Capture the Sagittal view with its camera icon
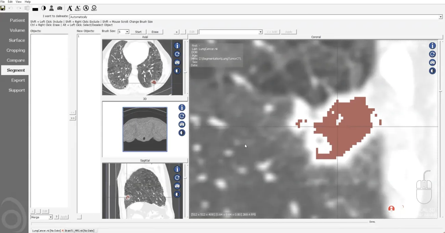The height and width of the screenshot is (233, 445). (177, 186)
